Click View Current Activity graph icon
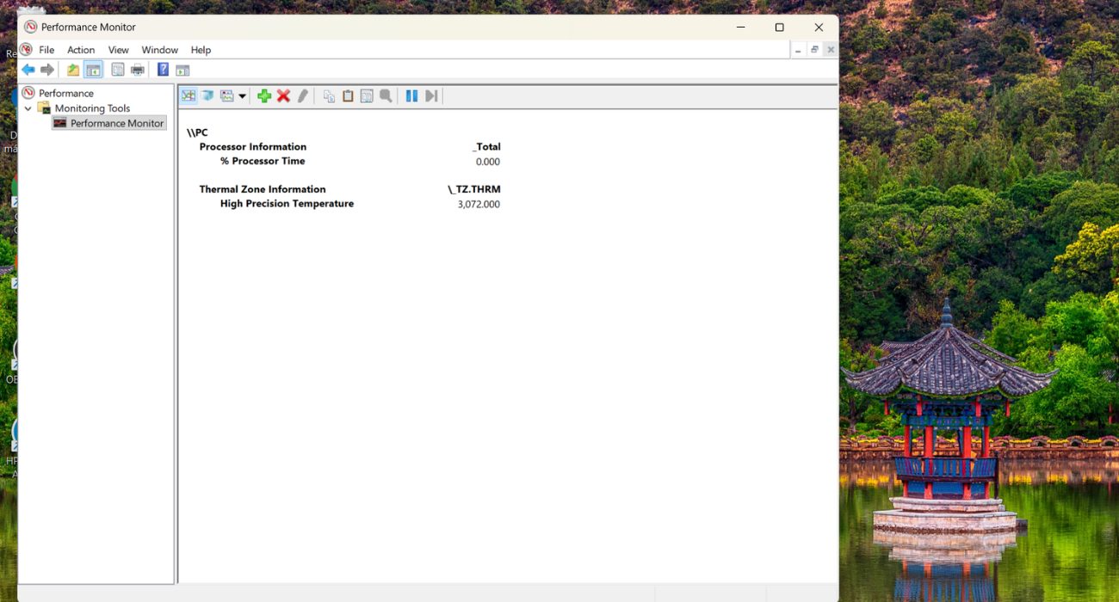This screenshot has width=1119, height=602. point(189,95)
